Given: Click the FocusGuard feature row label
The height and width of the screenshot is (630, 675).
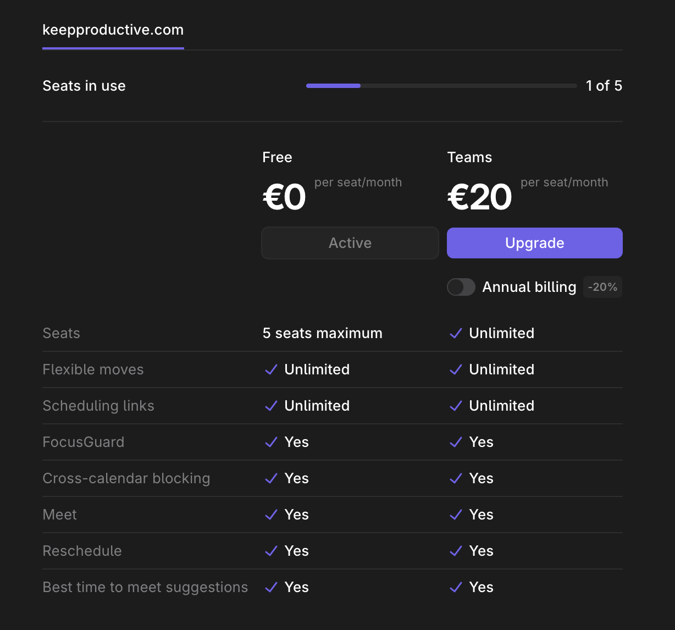Looking at the screenshot, I should (84, 442).
